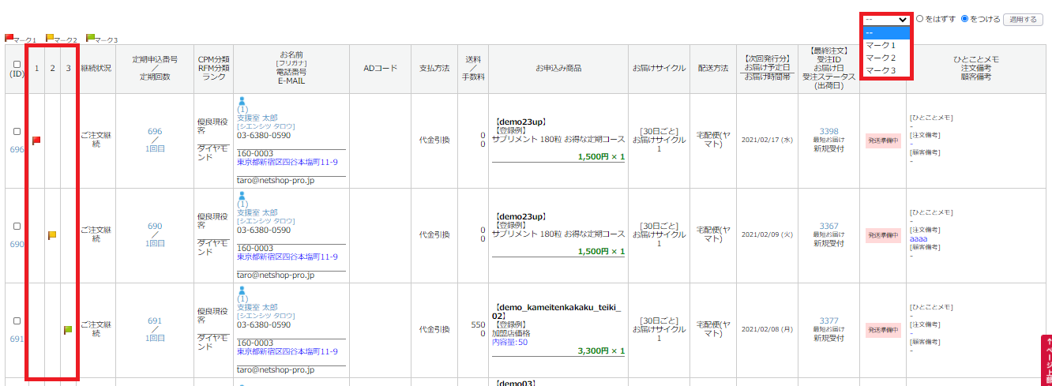This screenshot has height=386, width=1052.
Task: Click the red page-top button at right edge
Action: pos(1046,360)
